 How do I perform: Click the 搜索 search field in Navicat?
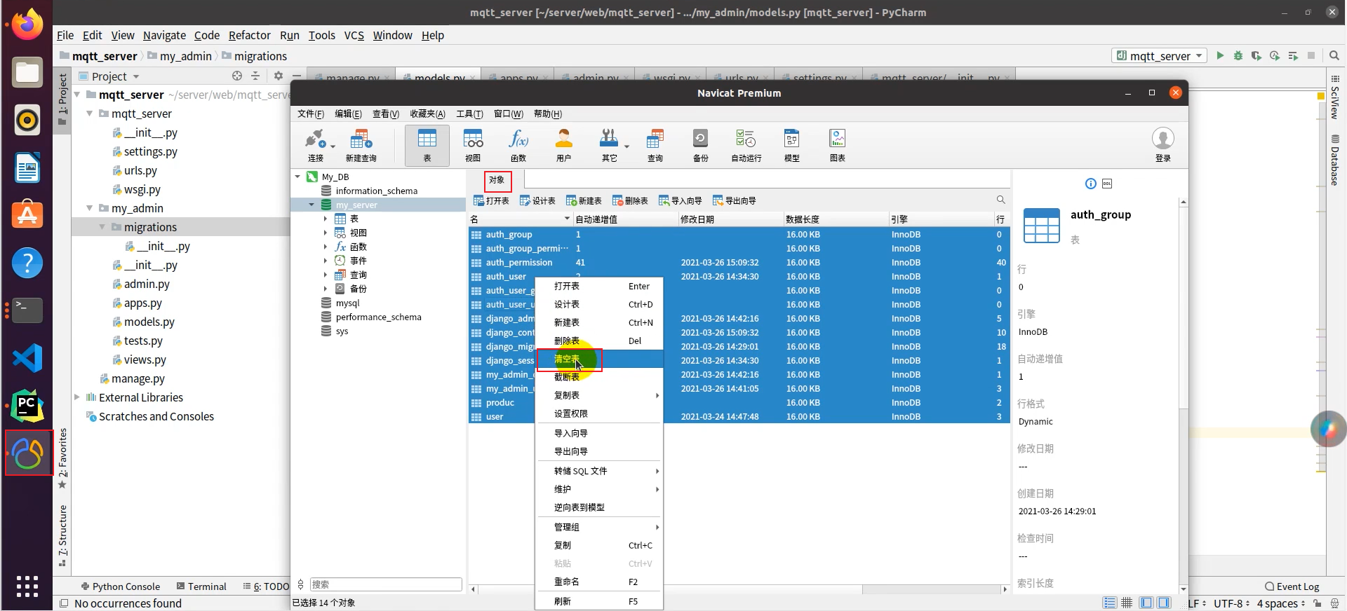point(386,584)
